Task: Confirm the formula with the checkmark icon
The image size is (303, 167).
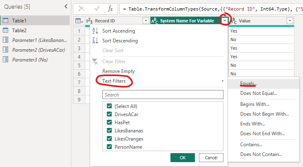Action: tap(97, 8)
